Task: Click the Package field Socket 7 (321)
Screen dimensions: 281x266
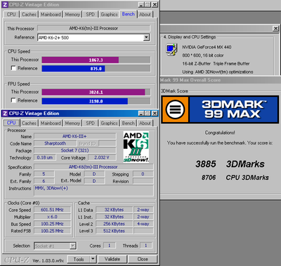Action: [75, 150]
